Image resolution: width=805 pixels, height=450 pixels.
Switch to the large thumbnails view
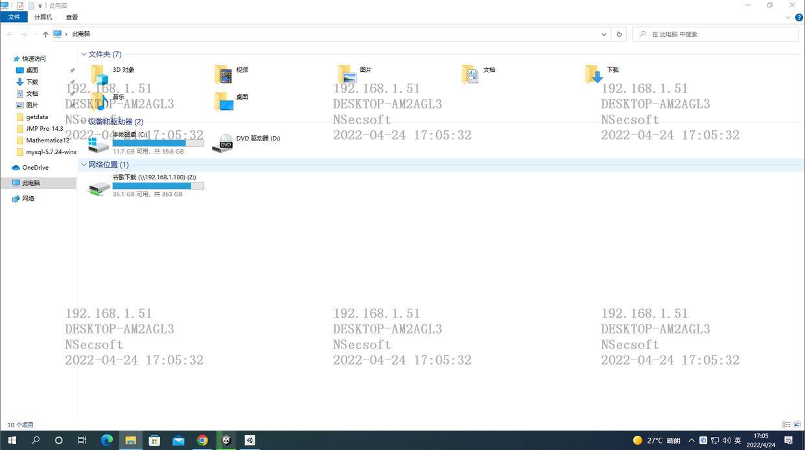pyautogui.click(x=797, y=425)
